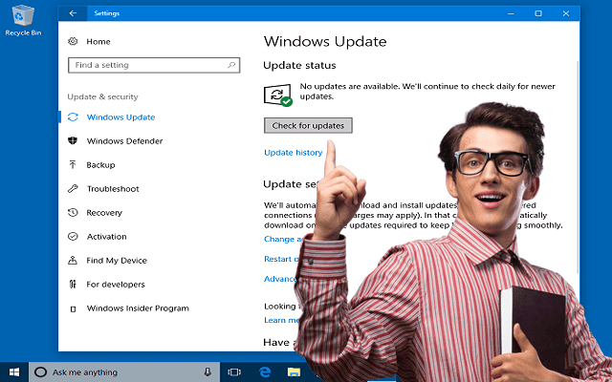Maximize the Settings window
The height and width of the screenshot is (382, 612).
coord(538,13)
